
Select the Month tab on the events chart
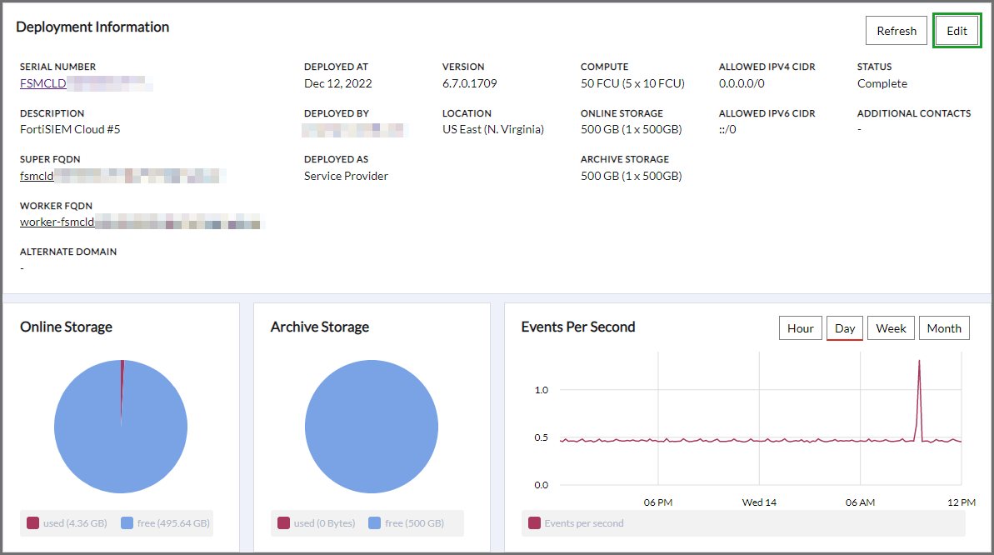(944, 327)
